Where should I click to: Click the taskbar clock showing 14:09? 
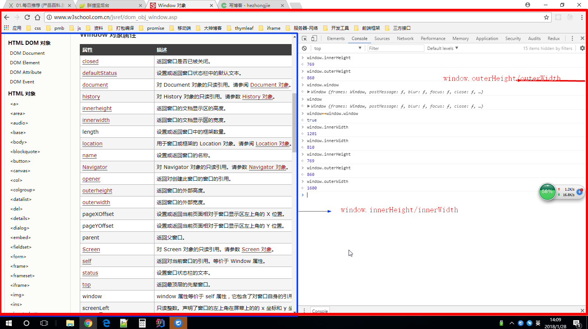(555, 323)
